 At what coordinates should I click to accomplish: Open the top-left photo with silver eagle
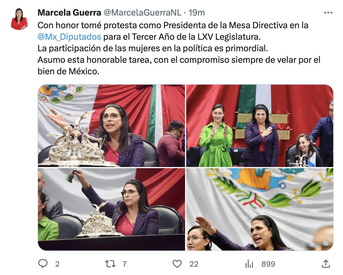click(x=111, y=126)
